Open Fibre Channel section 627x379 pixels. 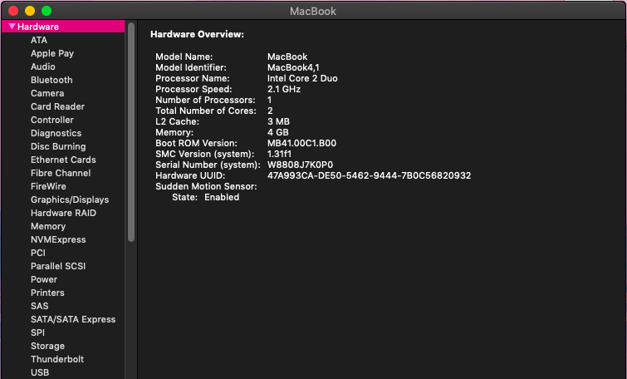[x=61, y=173]
